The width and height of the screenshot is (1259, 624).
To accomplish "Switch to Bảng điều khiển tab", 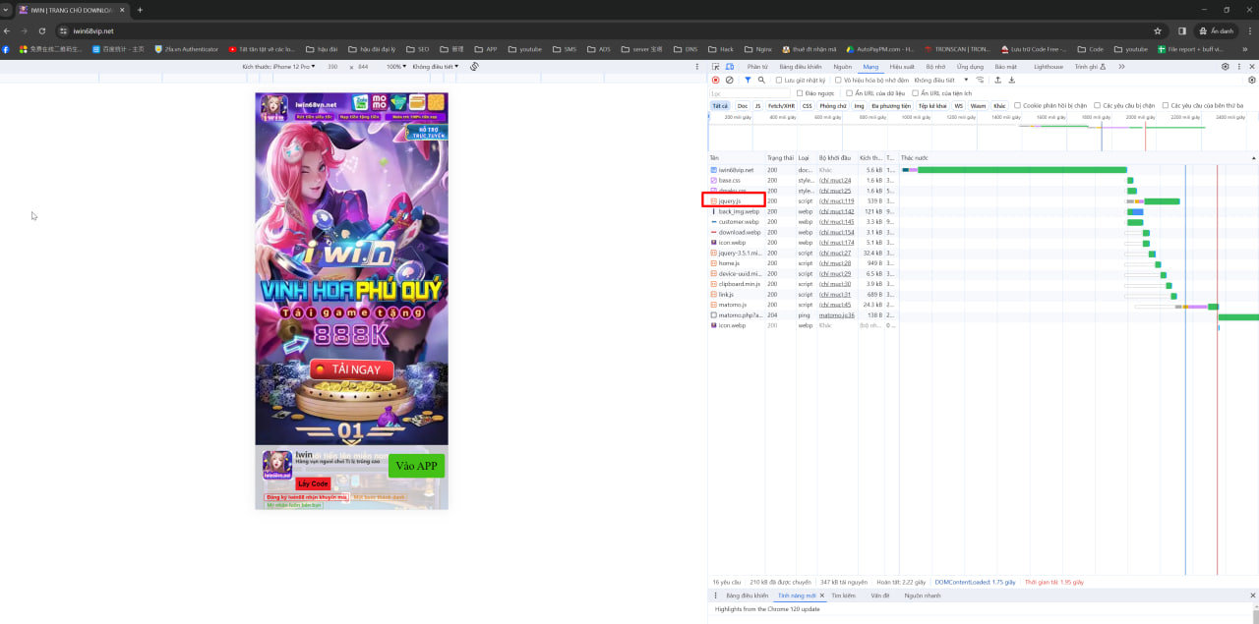I will coord(801,67).
